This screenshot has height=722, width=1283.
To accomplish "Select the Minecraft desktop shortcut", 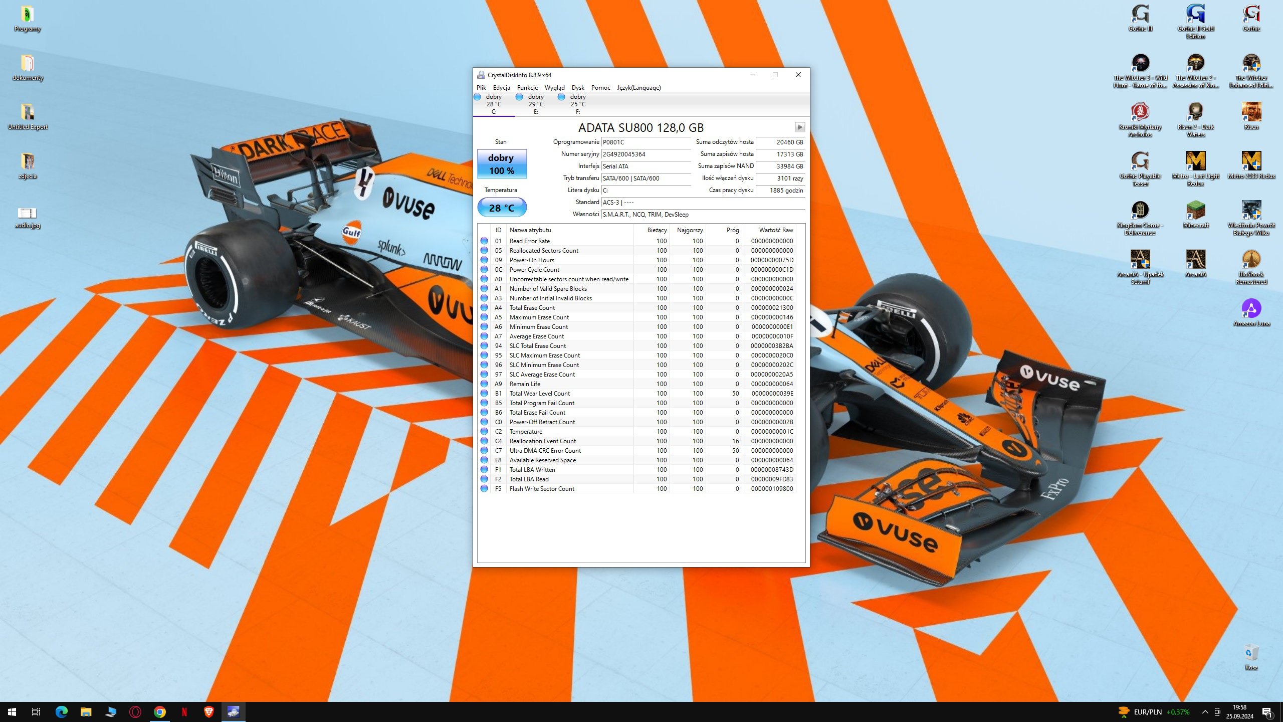I will pyautogui.click(x=1195, y=215).
